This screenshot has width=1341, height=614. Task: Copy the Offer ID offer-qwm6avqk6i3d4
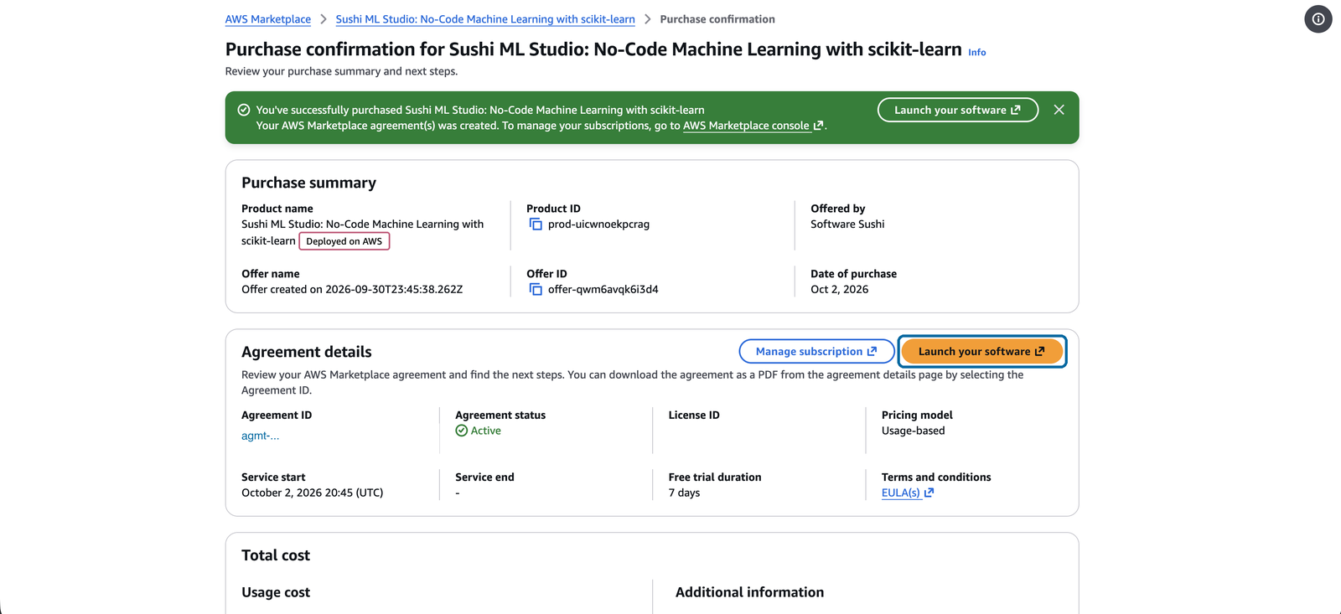tap(536, 290)
